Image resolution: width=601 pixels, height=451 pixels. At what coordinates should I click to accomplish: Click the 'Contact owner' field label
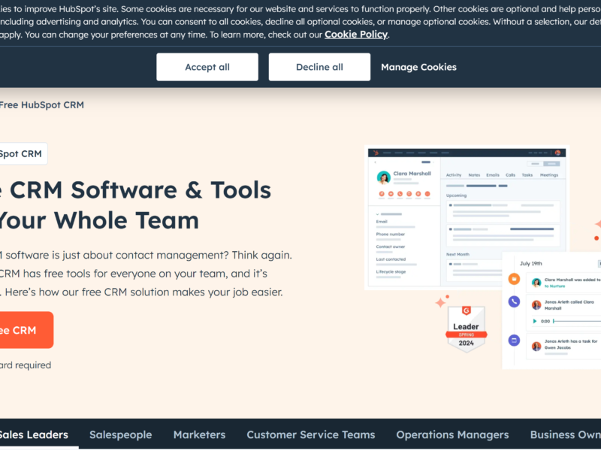point(390,247)
